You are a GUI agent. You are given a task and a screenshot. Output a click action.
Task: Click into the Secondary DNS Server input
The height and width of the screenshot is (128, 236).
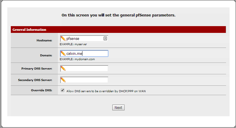[84, 80]
